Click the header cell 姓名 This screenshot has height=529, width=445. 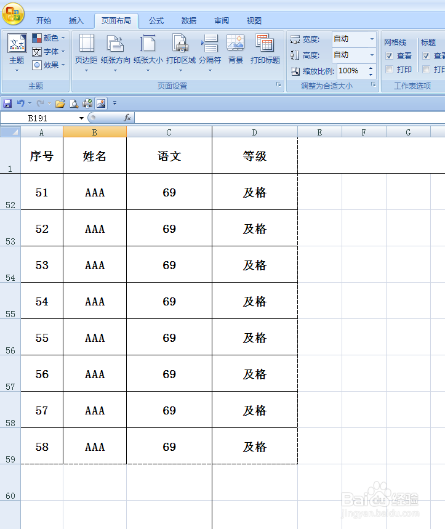95,156
